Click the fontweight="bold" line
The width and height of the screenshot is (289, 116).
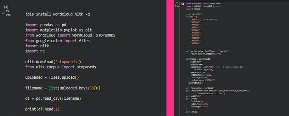pyautogui.click(x=200, y=107)
